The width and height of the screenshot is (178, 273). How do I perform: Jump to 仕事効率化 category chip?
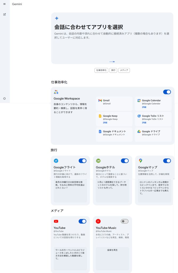point(102,70)
